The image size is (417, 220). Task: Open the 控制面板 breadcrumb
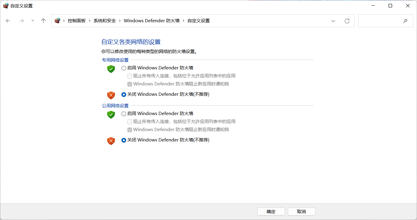click(x=77, y=21)
